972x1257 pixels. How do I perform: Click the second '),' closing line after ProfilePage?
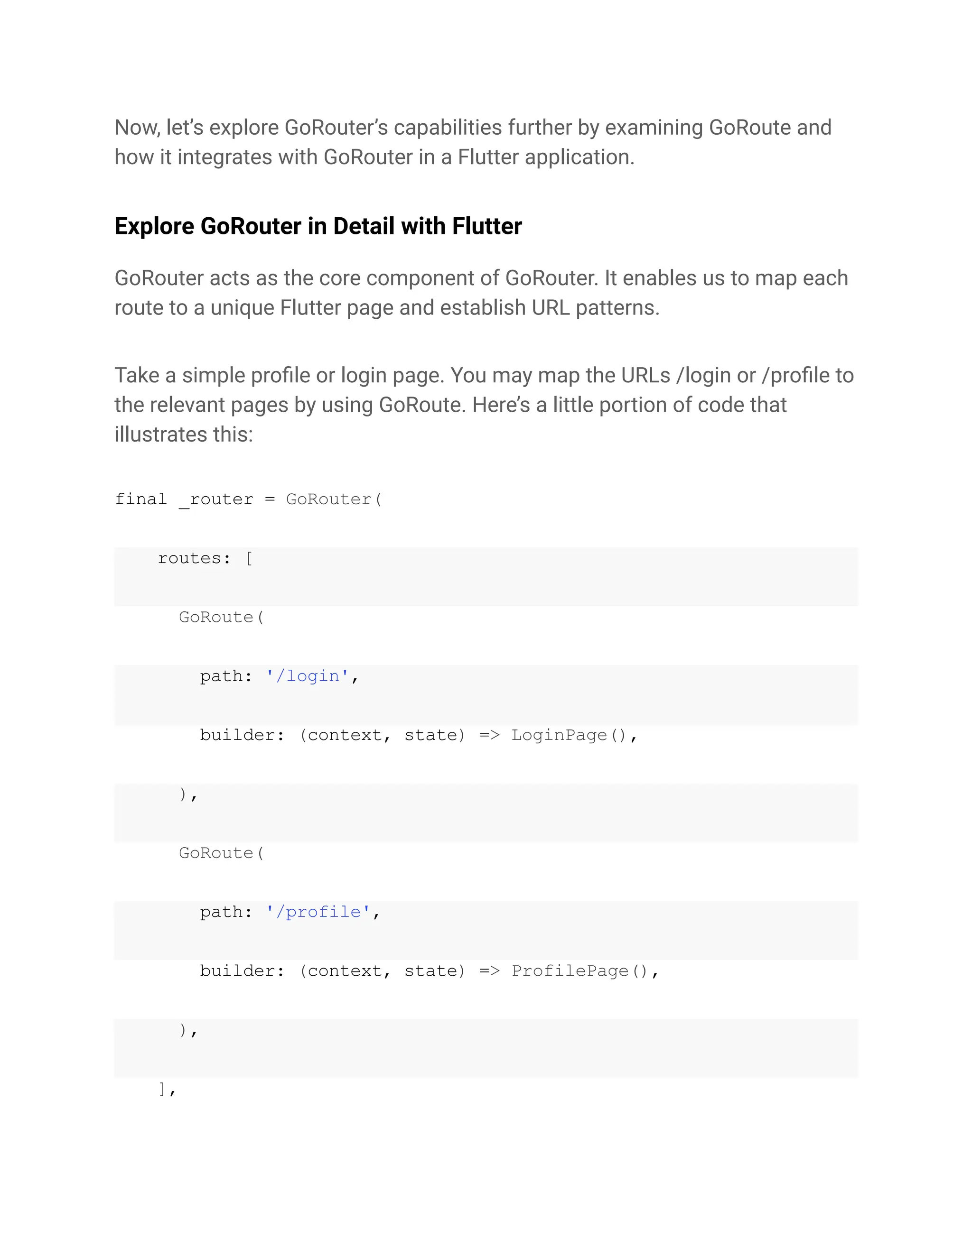(188, 1030)
